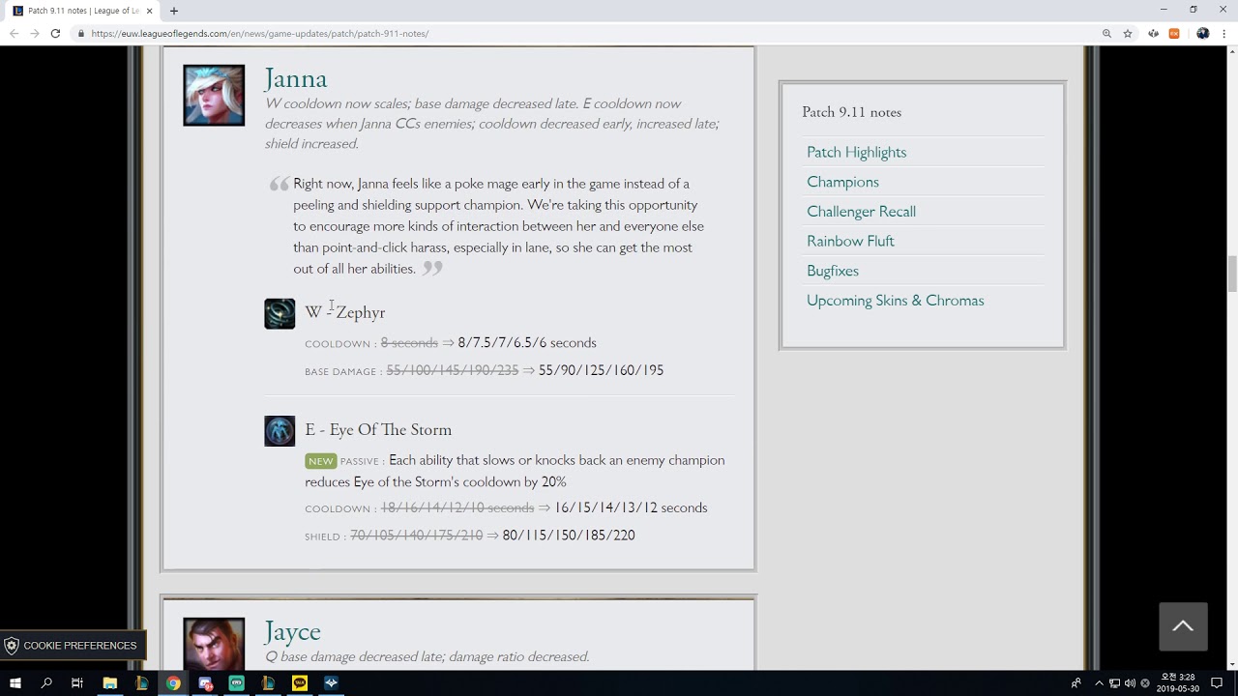Click the '55/90/125/160/195' base damage value
1238x696 pixels.
pos(601,370)
